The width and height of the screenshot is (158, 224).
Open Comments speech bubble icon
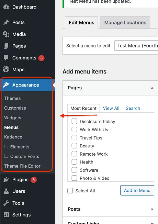point(6,58)
